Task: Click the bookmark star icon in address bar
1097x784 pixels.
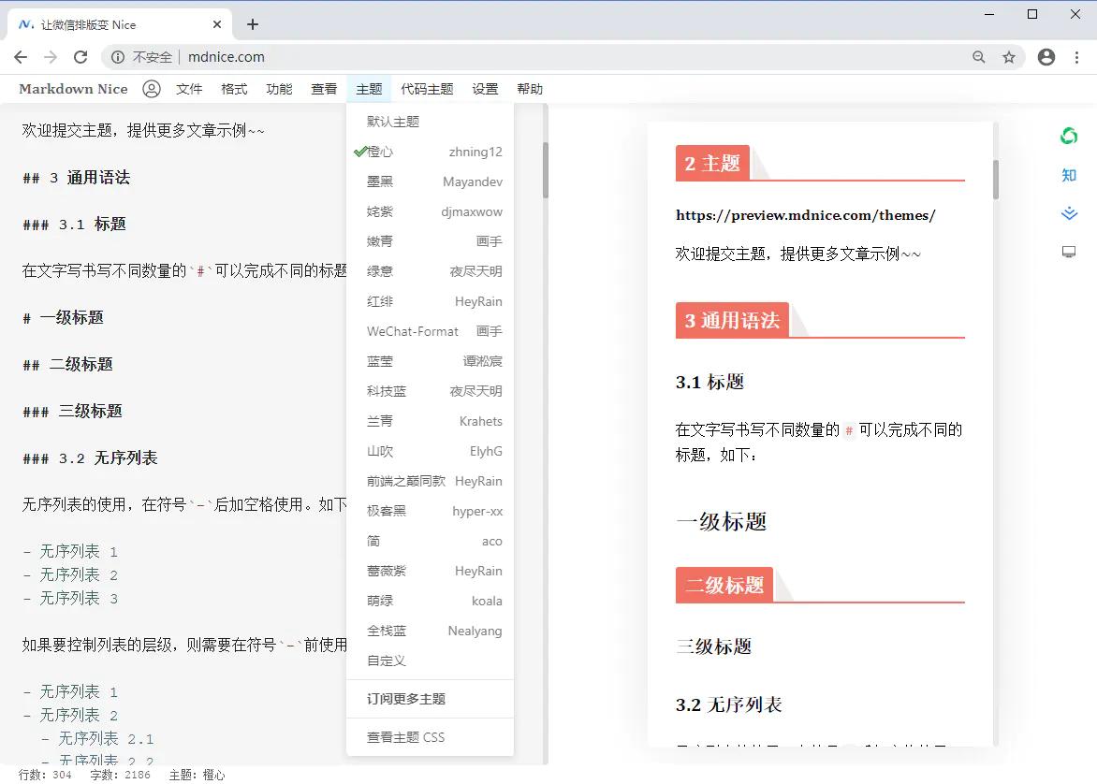Action: coord(1010,57)
